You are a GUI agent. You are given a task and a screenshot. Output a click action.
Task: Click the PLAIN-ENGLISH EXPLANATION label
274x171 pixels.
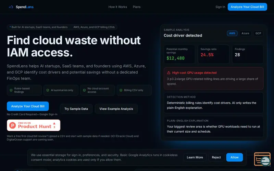(187, 121)
